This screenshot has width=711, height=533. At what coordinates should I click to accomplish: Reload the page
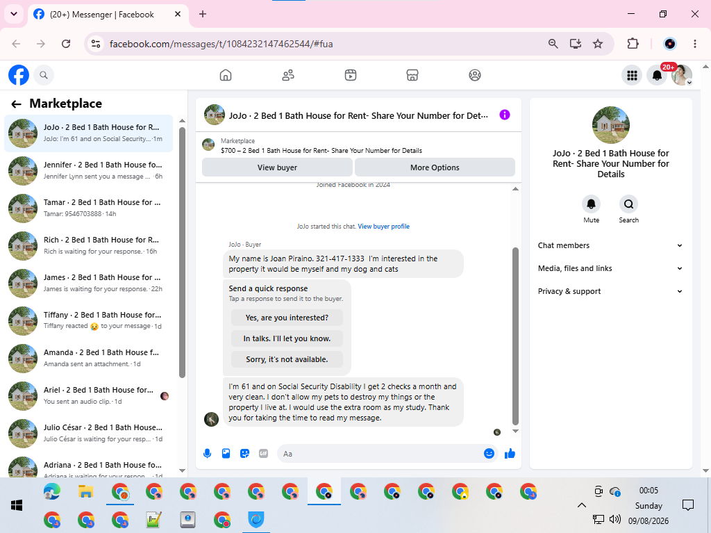(x=66, y=44)
